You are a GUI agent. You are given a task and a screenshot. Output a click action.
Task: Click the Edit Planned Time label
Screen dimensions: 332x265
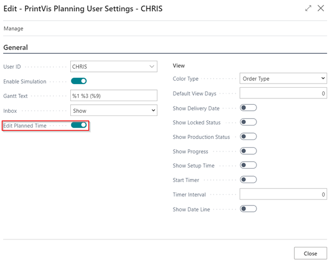[x=25, y=126]
